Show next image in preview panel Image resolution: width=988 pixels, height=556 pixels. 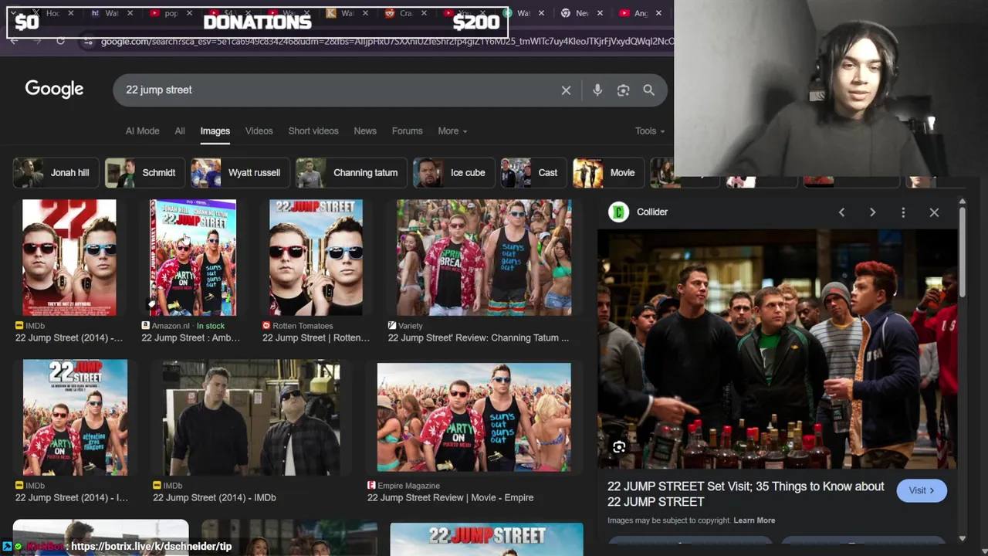872,212
